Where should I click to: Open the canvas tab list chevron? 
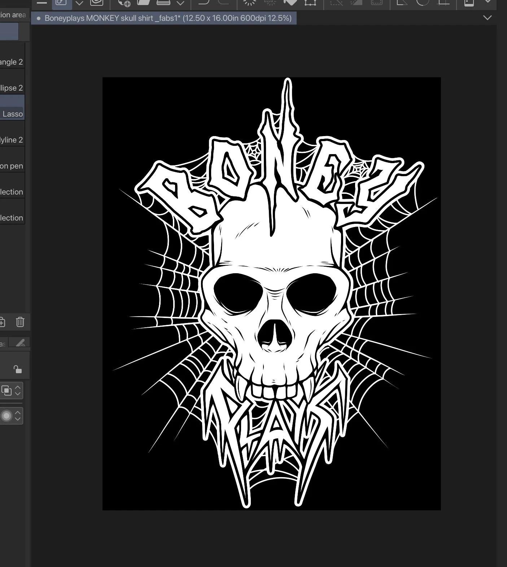pyautogui.click(x=487, y=18)
